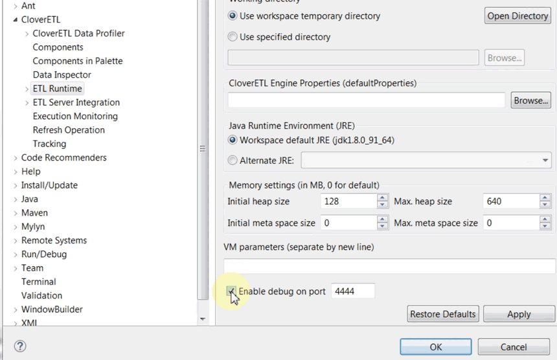557x360 pixels.
Task: Expand the Install/Update node
Action: pyautogui.click(x=16, y=186)
